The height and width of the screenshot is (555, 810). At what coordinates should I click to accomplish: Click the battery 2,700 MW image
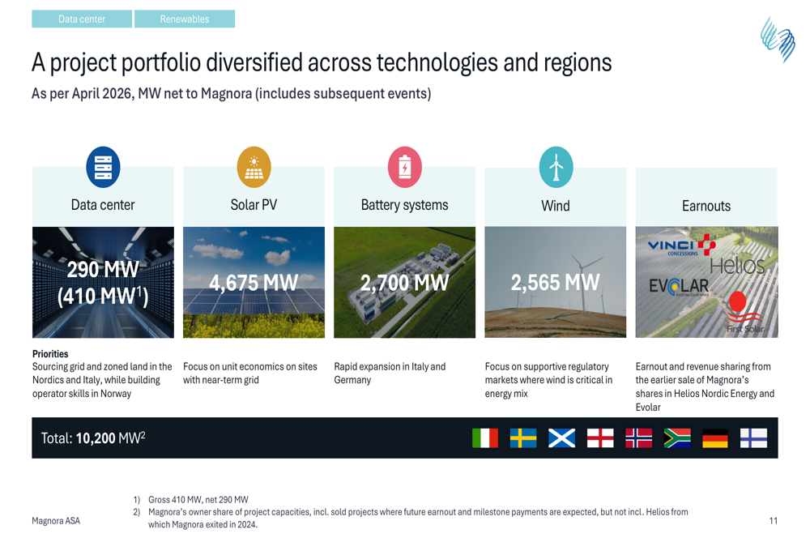click(x=404, y=282)
